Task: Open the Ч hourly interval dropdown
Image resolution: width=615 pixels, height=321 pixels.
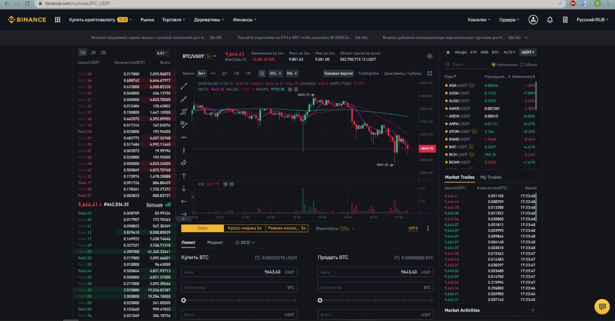Action: 213,74
